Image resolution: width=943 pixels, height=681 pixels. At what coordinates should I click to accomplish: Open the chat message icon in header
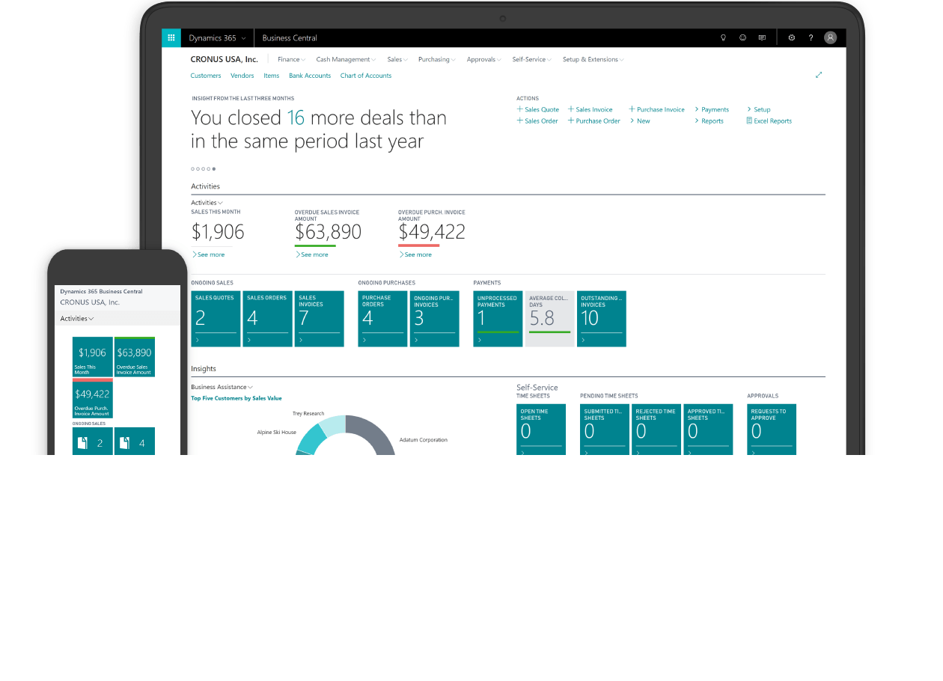[x=762, y=38]
